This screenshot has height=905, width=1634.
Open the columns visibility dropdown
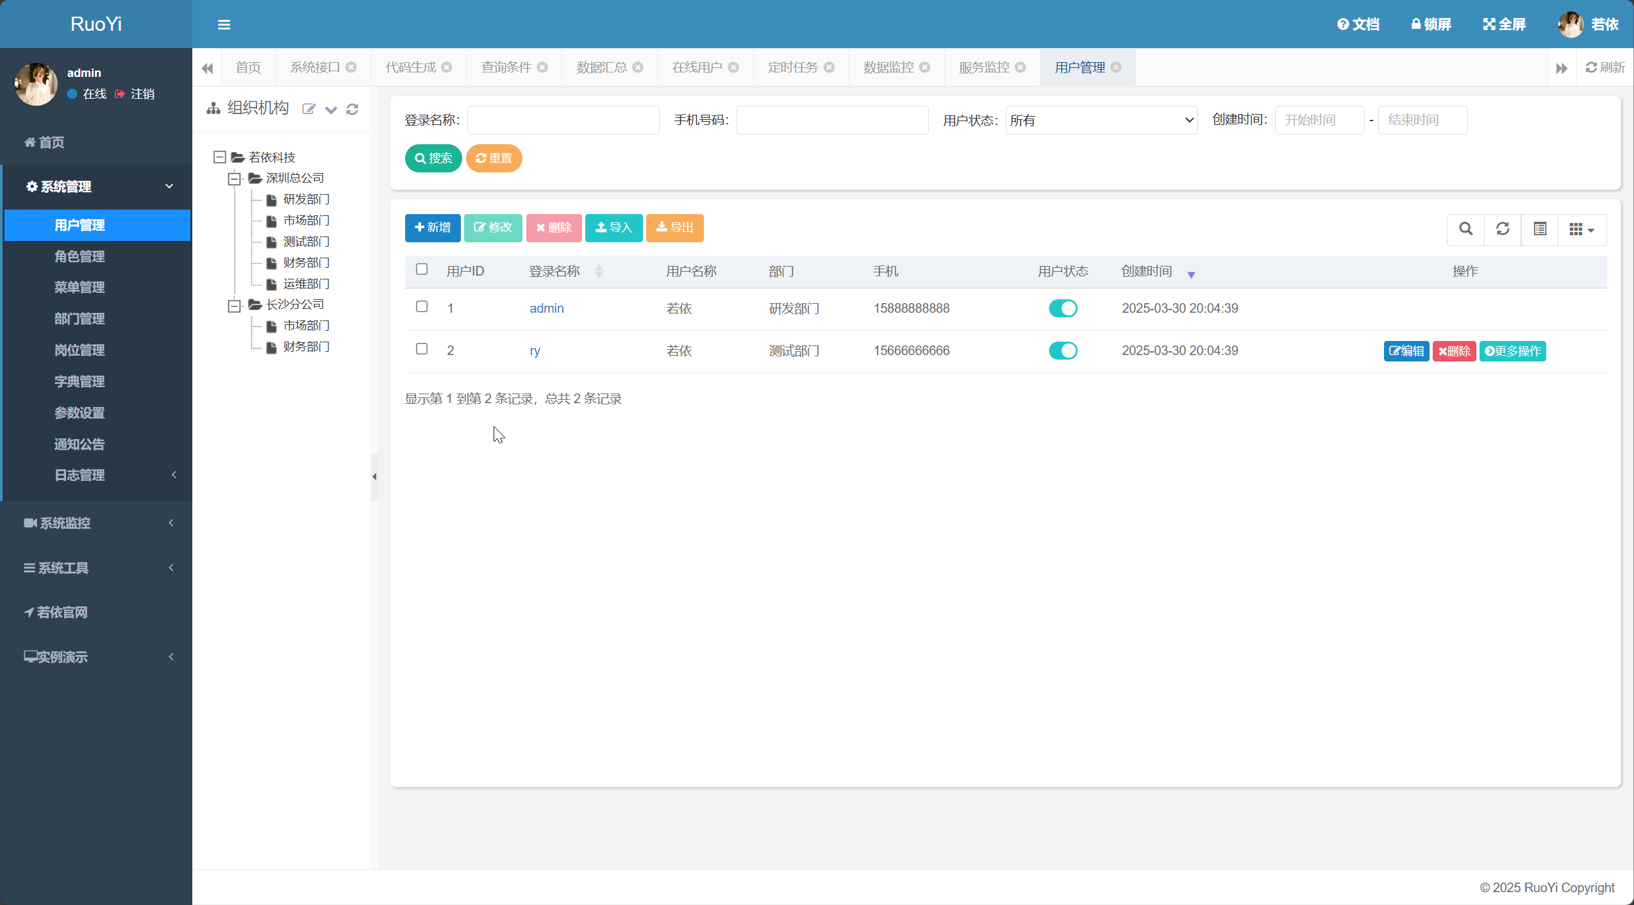(x=1581, y=229)
